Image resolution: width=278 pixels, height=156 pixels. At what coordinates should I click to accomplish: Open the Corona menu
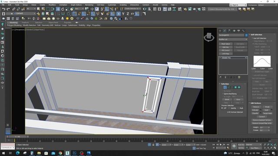[x=164, y=5]
